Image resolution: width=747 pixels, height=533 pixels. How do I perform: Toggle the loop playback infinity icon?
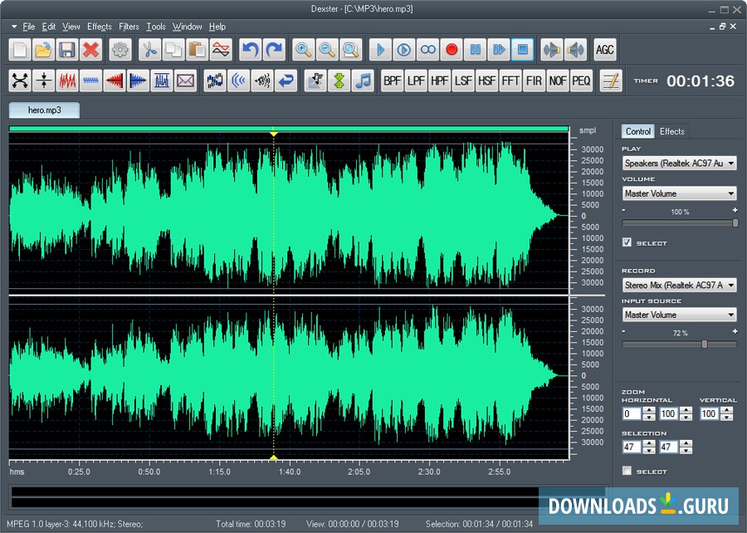pyautogui.click(x=427, y=50)
